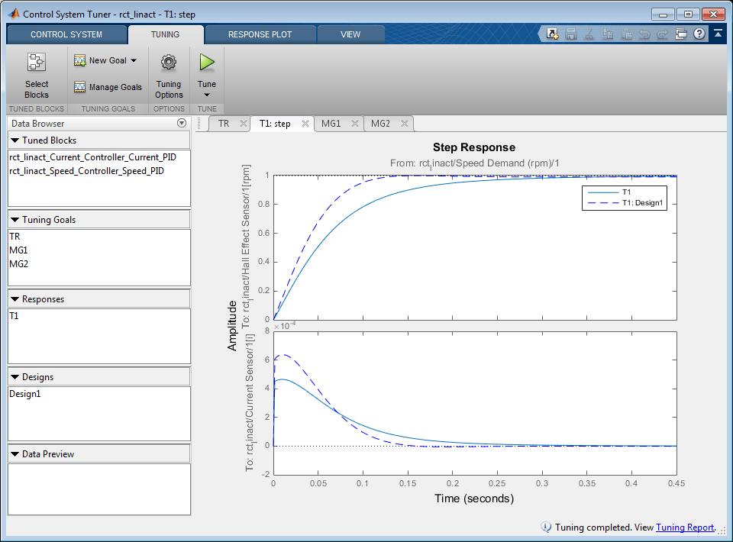Collapse the Tuning Goals section
This screenshot has width=733, height=542.
15,220
